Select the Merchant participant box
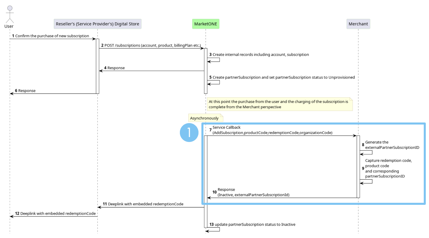Viewport: 429px width, 238px height. click(358, 24)
